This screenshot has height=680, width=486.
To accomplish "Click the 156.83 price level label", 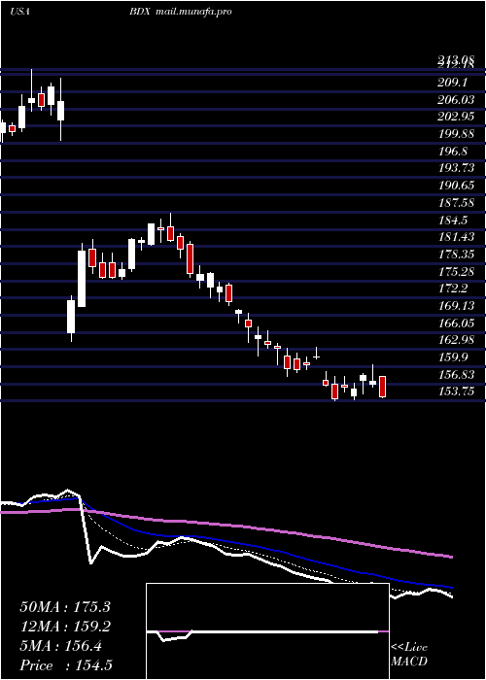I will pyautogui.click(x=456, y=374).
